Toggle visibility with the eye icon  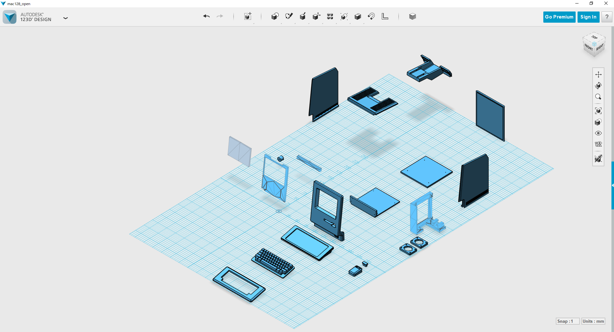[x=598, y=133]
